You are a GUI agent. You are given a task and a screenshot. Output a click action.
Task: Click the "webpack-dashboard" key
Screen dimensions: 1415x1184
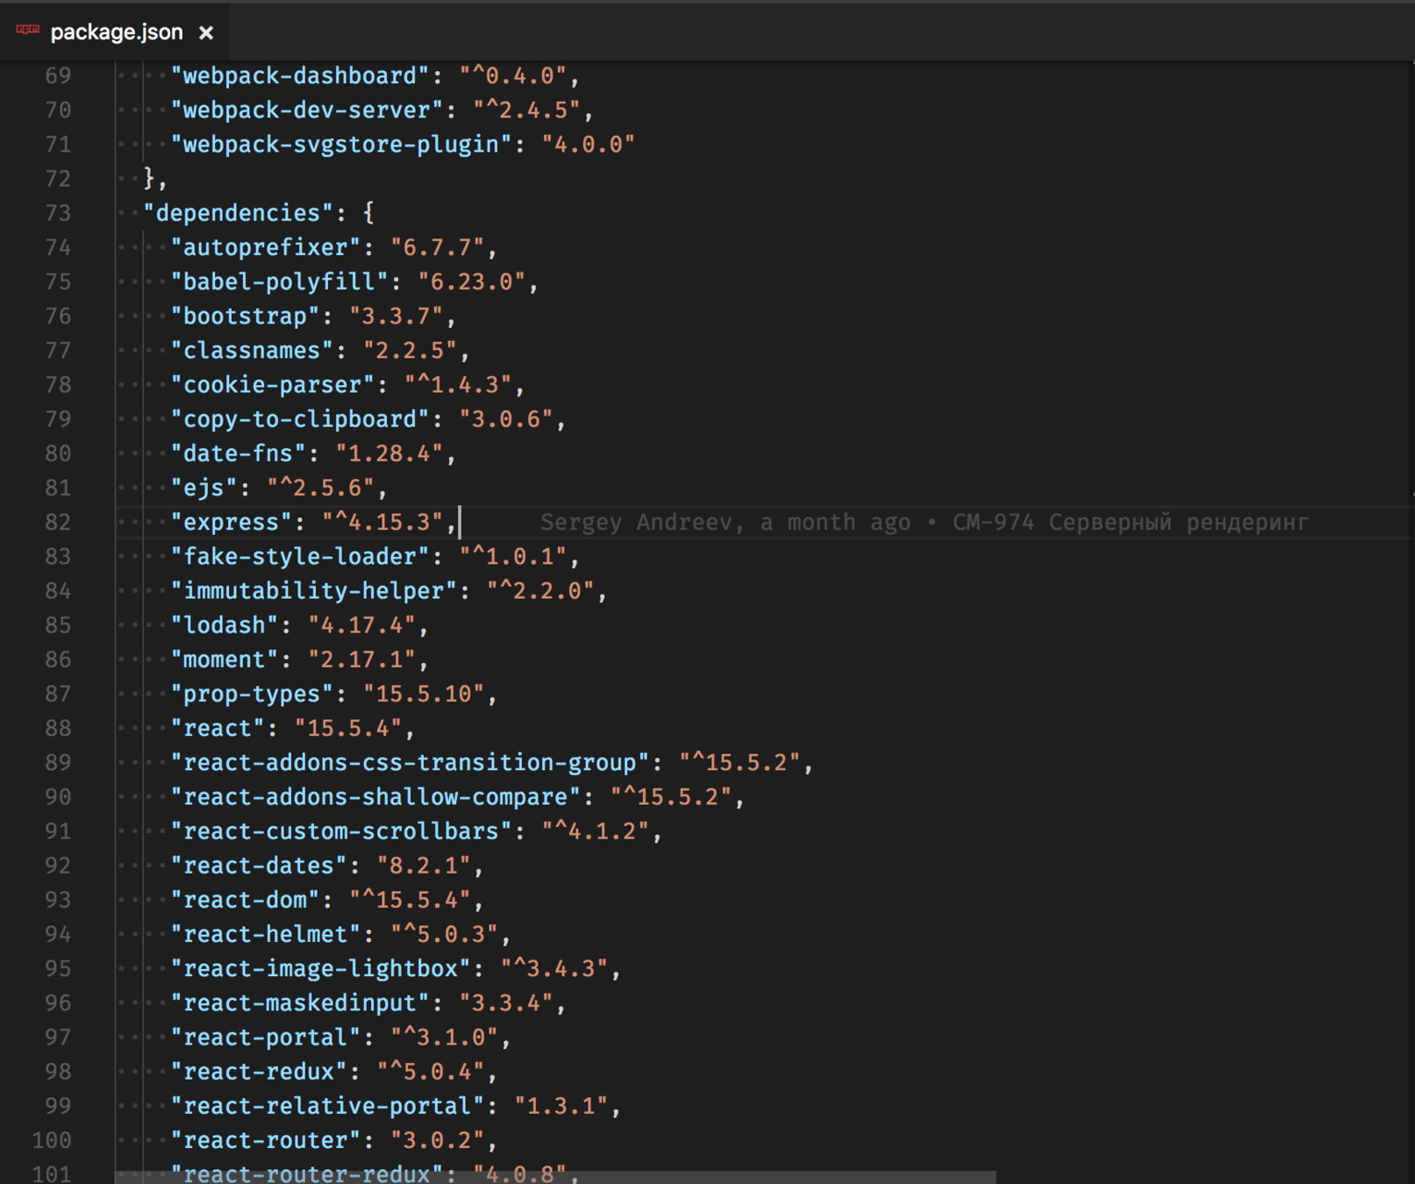300,76
